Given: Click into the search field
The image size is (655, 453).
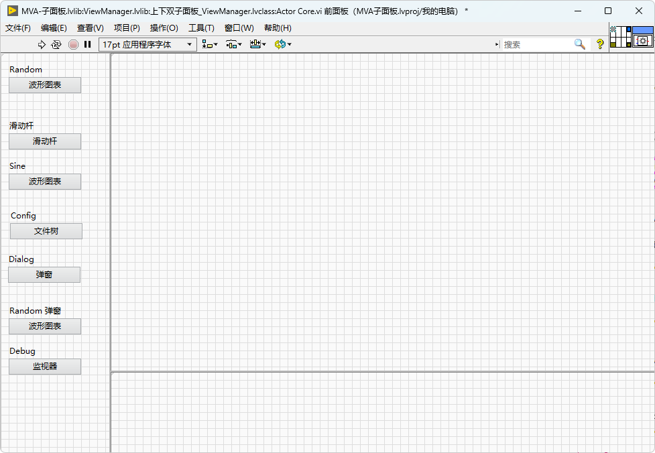Looking at the screenshot, I should pyautogui.click(x=538, y=44).
